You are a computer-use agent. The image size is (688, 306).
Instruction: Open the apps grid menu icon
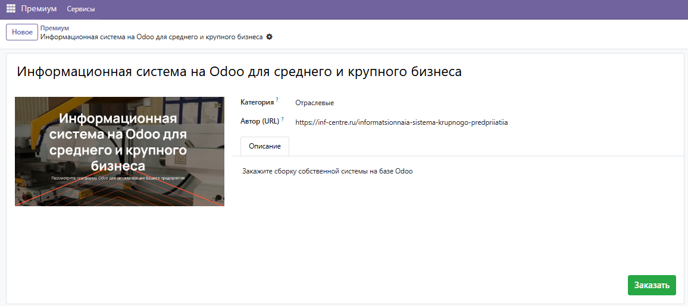click(11, 9)
